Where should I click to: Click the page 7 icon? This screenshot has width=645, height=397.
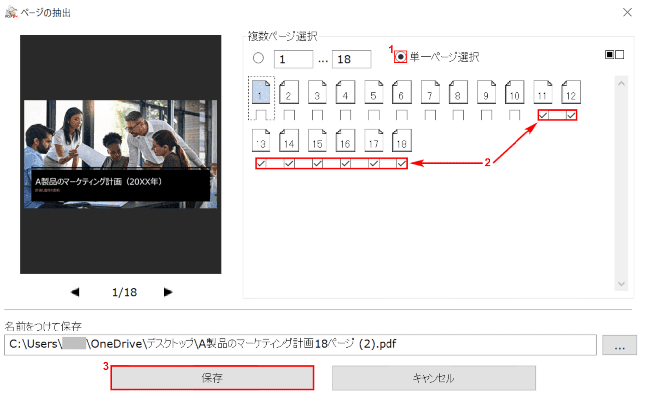[430, 92]
